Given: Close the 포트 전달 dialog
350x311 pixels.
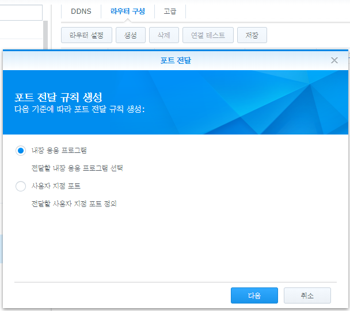Looking at the screenshot, I should (334, 60).
